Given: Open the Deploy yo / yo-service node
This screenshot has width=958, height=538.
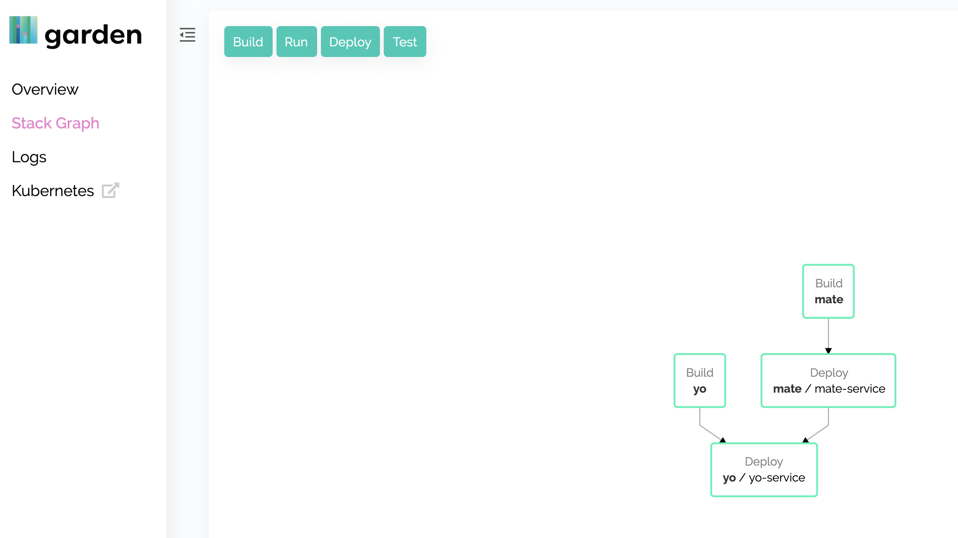Looking at the screenshot, I should click(764, 469).
